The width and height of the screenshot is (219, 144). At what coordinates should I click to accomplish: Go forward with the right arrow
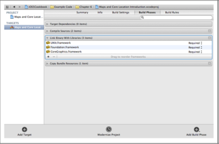click(20, 7)
